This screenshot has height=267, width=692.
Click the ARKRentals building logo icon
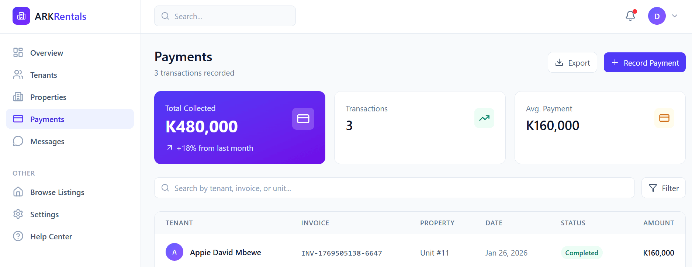click(x=21, y=16)
